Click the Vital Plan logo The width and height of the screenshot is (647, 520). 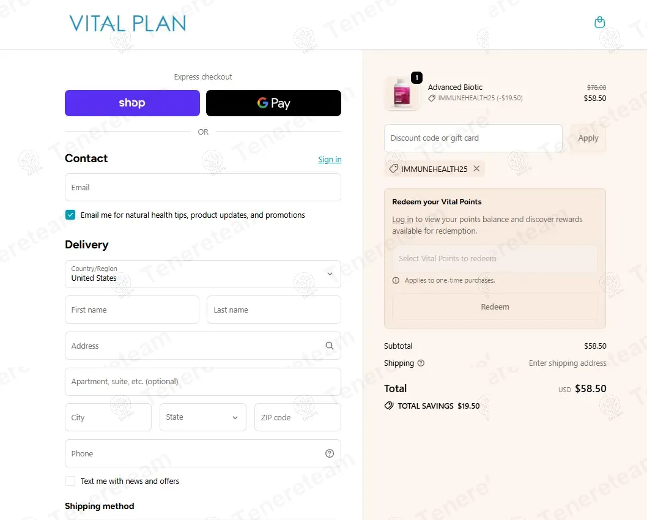(x=127, y=23)
